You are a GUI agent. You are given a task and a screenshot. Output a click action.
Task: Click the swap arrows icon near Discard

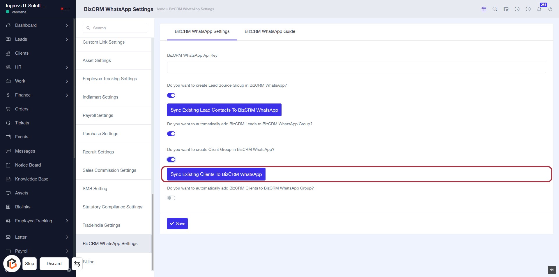tap(77, 264)
